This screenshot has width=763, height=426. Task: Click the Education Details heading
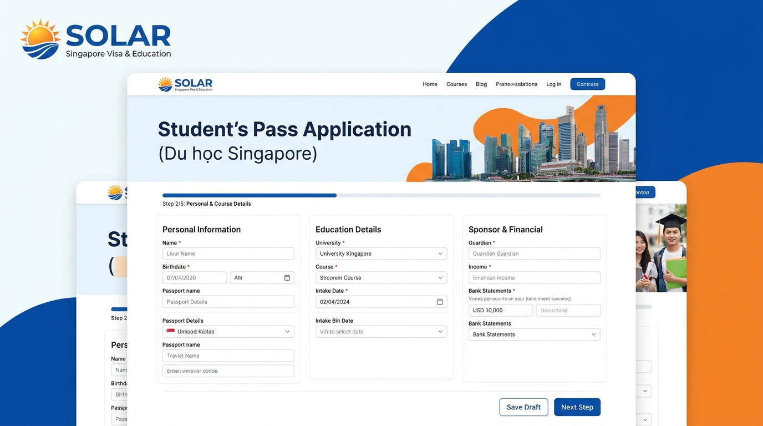(x=348, y=230)
